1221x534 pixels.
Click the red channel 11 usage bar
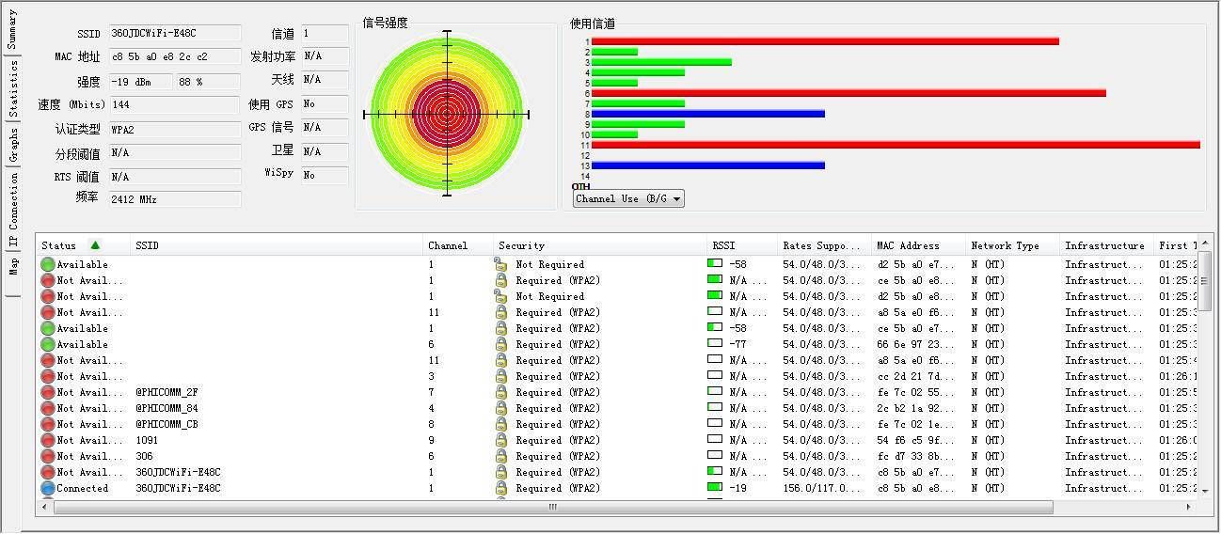click(x=894, y=145)
